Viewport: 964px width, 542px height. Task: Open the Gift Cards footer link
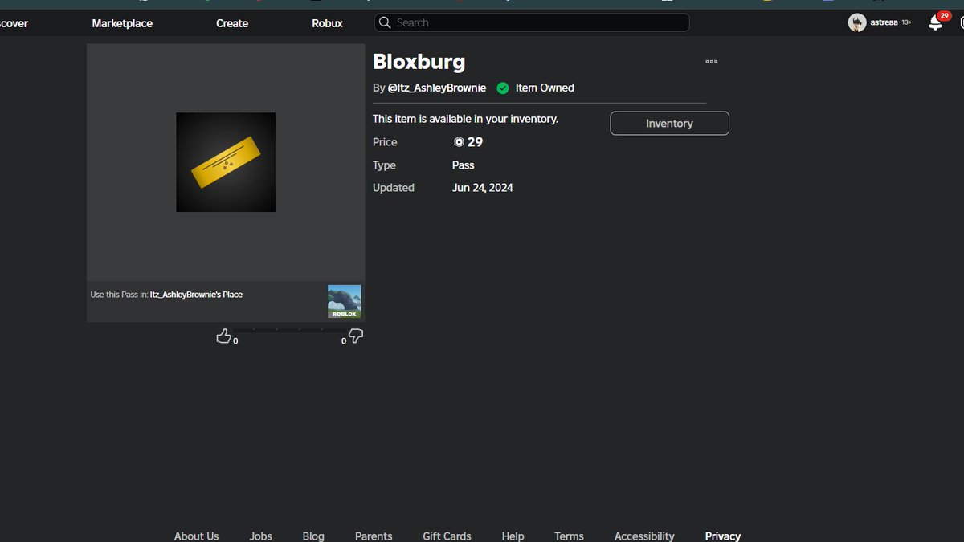pos(447,536)
